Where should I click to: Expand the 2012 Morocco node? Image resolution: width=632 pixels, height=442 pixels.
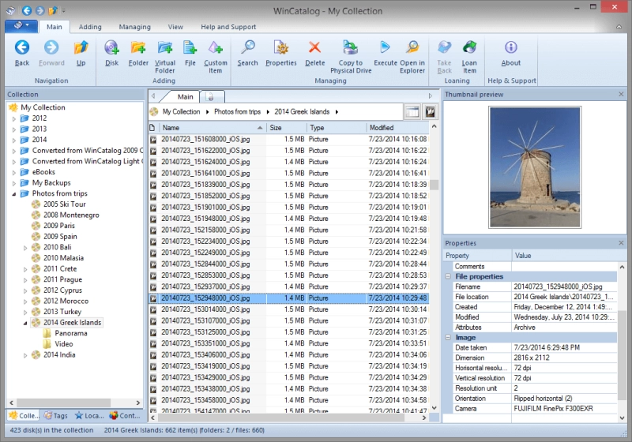25,302
